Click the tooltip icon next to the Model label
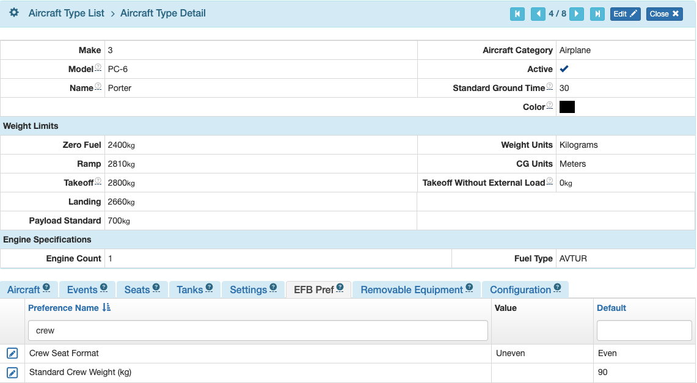 [x=97, y=66]
